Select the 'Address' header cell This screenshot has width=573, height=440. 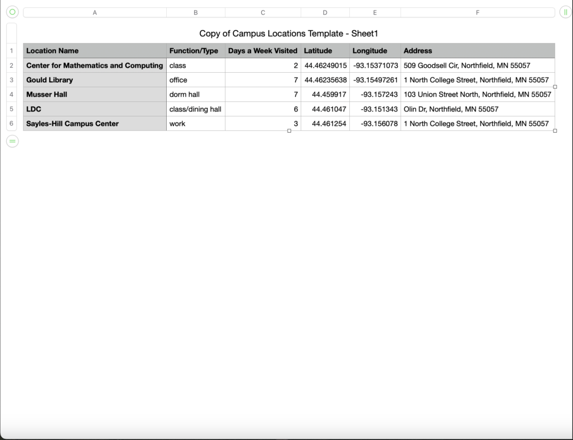pyautogui.click(x=478, y=51)
